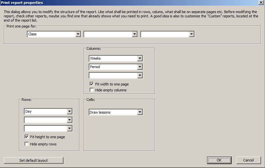Viewport: 265px width, 168px height.
Task: Expand the Period dropdown in Columns
Action: pyautogui.click(x=140, y=67)
